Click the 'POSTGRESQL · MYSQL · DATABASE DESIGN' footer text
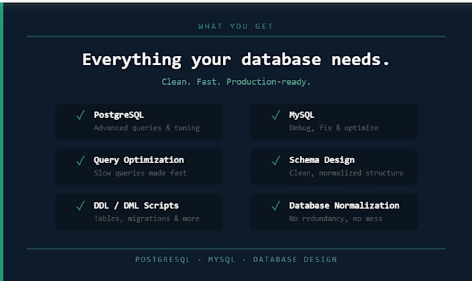Screen dimensions: 472x281 pyautogui.click(x=236, y=259)
